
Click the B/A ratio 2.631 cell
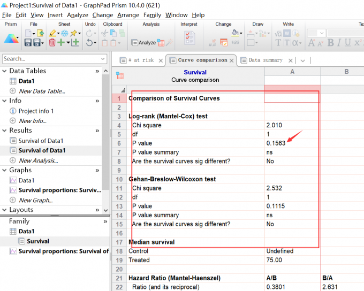342,287
